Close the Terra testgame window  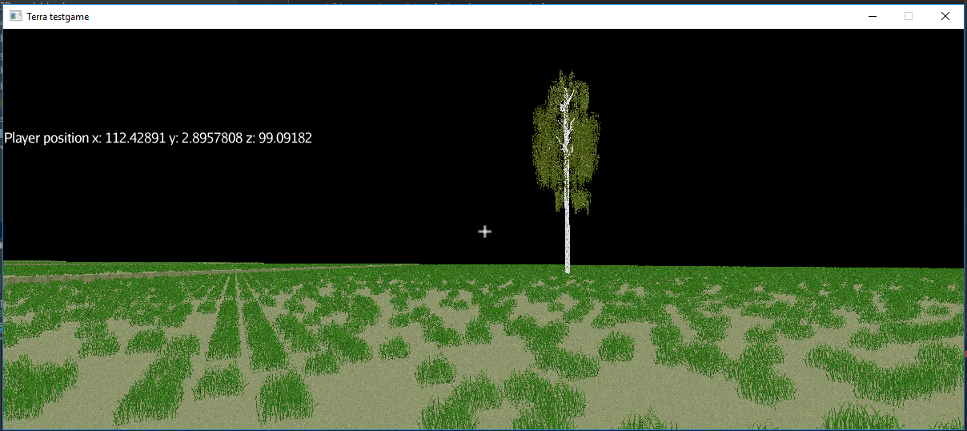point(945,16)
